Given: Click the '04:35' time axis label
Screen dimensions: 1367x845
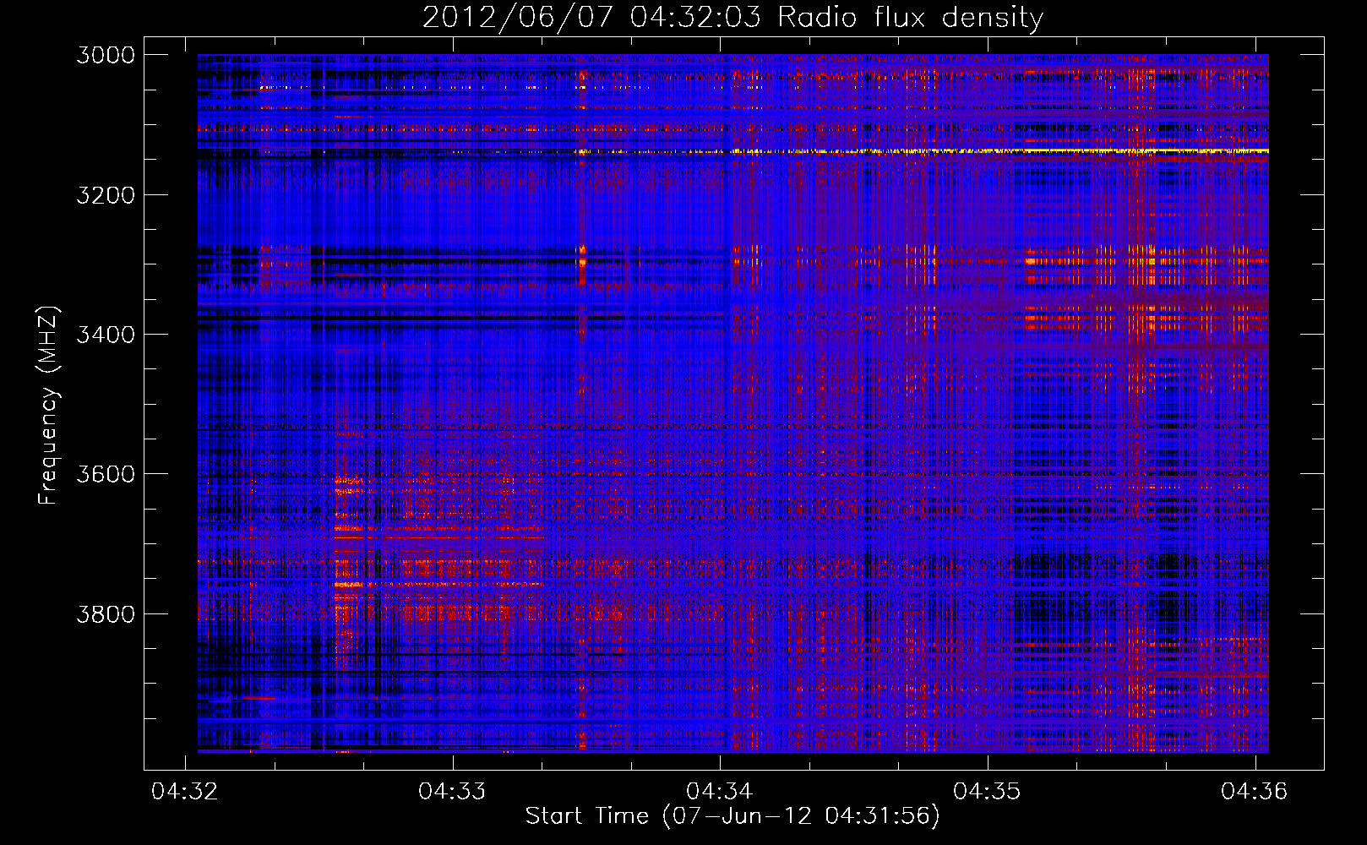Looking at the screenshot, I should click(x=987, y=791).
